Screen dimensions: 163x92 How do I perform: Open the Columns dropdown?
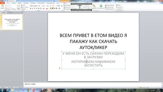(x=59, y=8)
